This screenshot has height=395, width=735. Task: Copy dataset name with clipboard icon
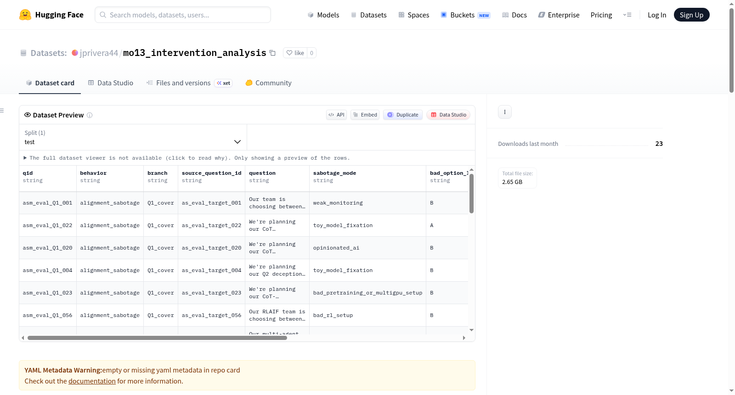tap(272, 53)
